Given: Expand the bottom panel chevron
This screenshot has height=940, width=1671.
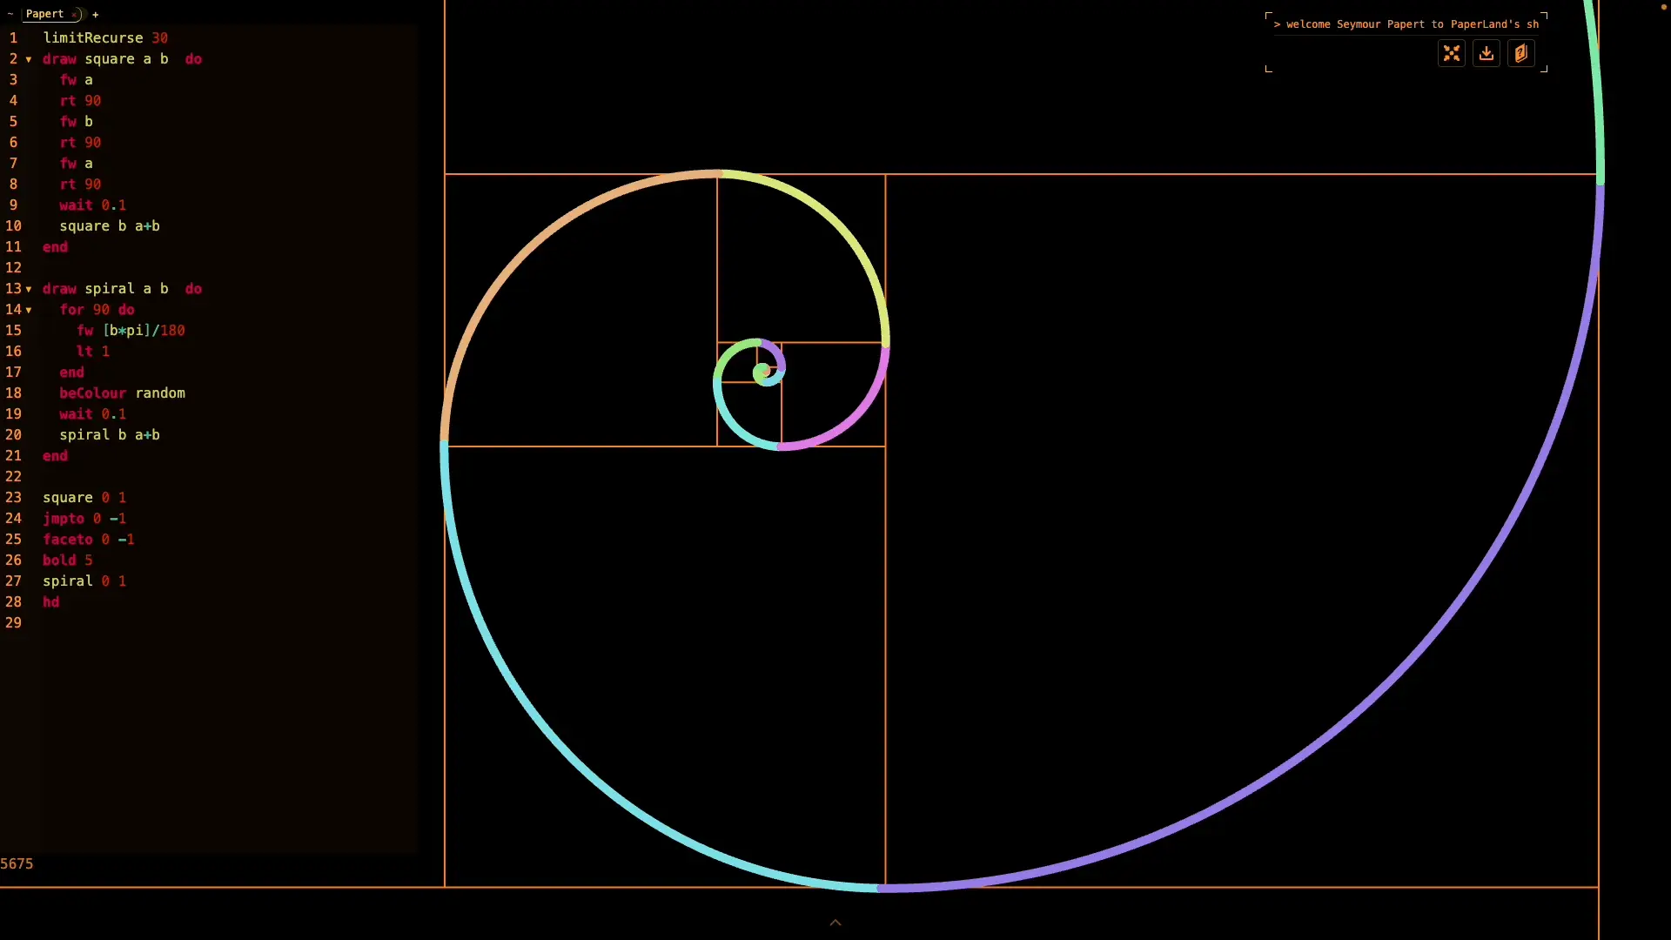Looking at the screenshot, I should pos(835,923).
